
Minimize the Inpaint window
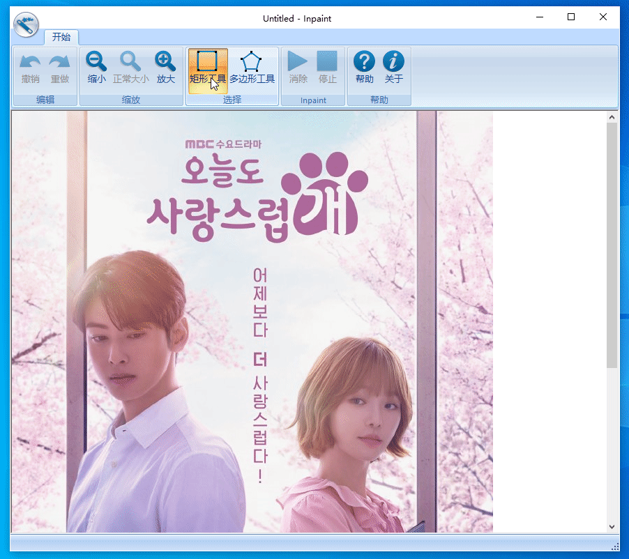tap(540, 17)
